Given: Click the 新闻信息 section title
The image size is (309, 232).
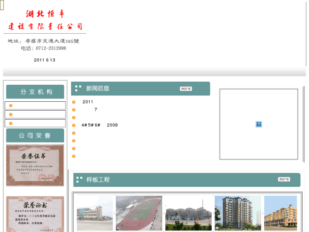Looking at the screenshot, I should 98,88.
